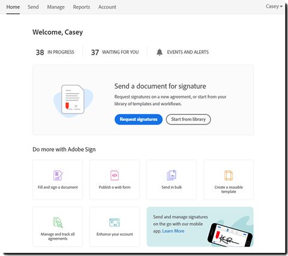Click the mobile phone signature image
The height and width of the screenshot is (256, 288).
pyautogui.click(x=230, y=235)
